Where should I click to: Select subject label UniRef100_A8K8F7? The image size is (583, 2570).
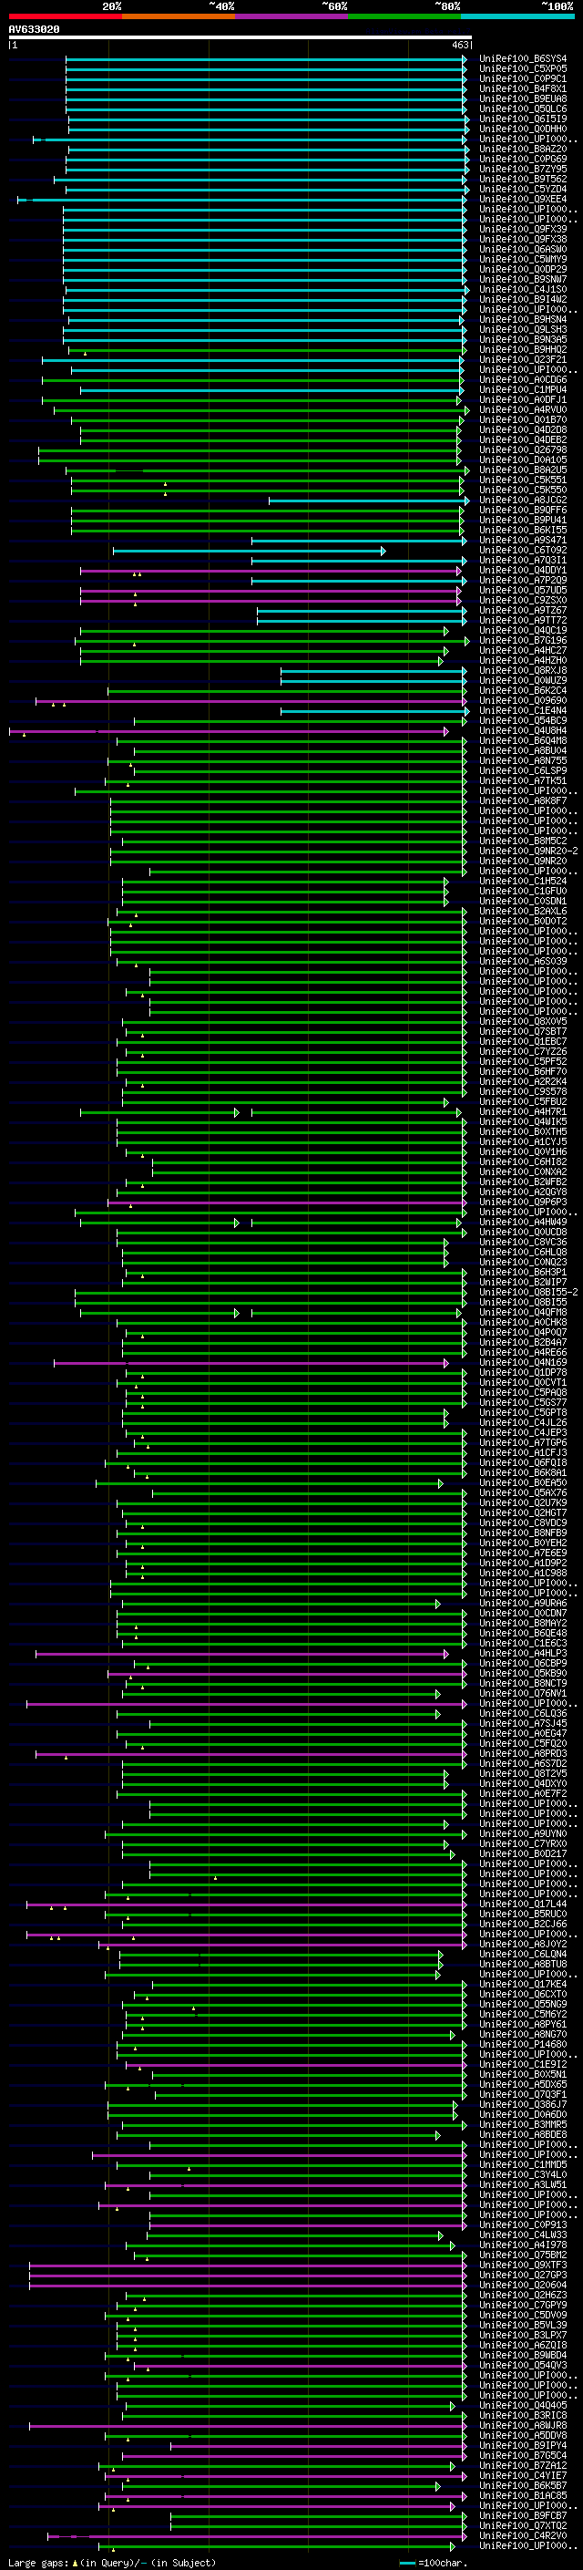522,801
